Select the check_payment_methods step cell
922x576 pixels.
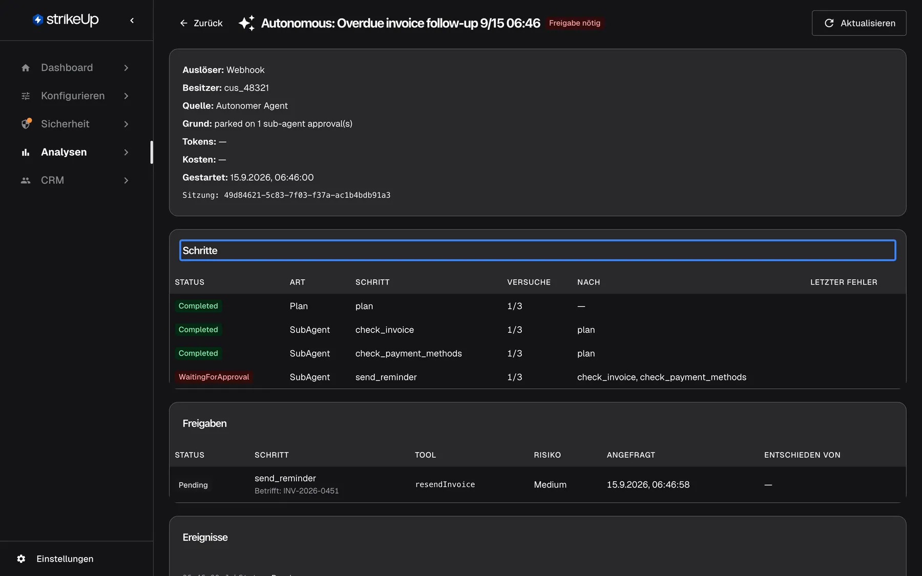click(x=408, y=353)
